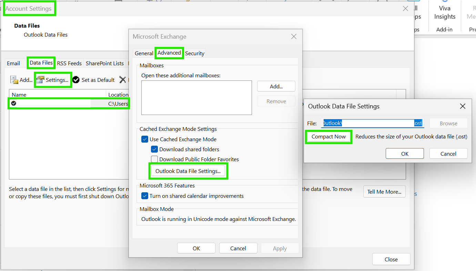
Task: Click OK in the Microsoft Exchange dialog
Action: point(196,248)
